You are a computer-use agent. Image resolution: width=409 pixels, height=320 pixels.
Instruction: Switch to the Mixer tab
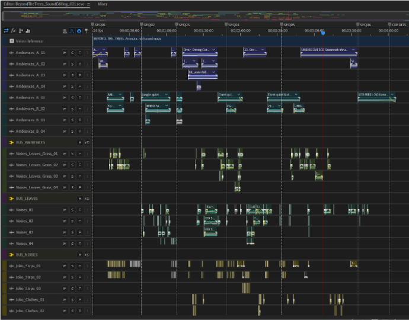(102, 4)
